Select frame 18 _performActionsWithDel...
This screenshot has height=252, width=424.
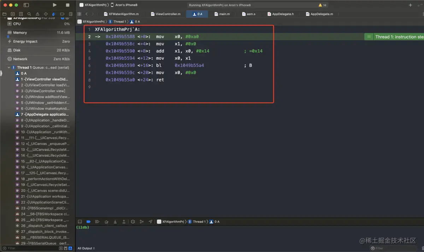click(x=42, y=179)
